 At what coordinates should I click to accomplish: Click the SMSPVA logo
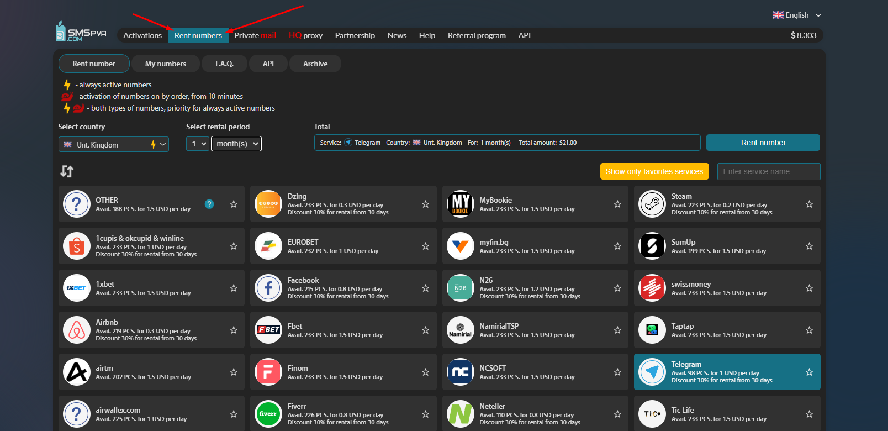click(81, 32)
